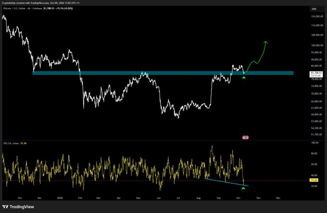Click the yellow 31.24 RSI axis tag
The image size is (327, 213).
click(x=314, y=180)
